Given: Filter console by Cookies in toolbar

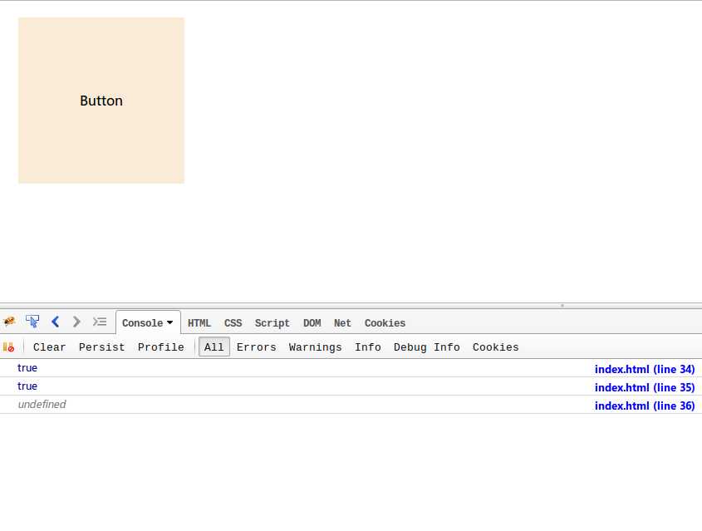Looking at the screenshot, I should (496, 347).
